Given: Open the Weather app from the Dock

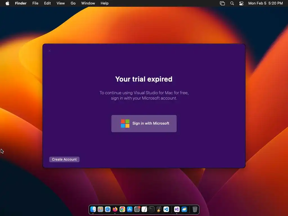Looking at the screenshot, I should tap(184, 209).
